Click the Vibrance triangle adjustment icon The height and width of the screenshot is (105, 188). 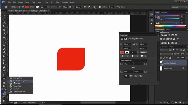pyautogui.click(x=176, y=35)
